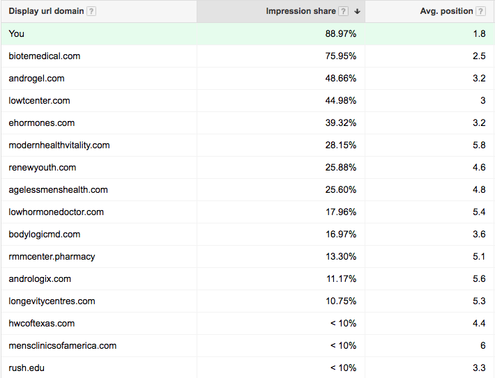
Task: Select androgel.com domain entry
Action: click(37, 79)
